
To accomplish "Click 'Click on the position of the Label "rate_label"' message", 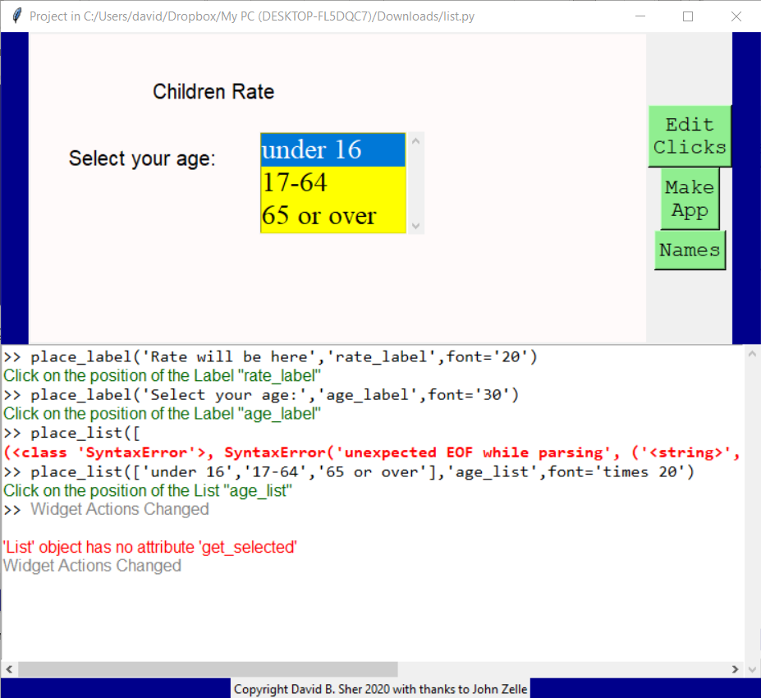I will point(162,376).
